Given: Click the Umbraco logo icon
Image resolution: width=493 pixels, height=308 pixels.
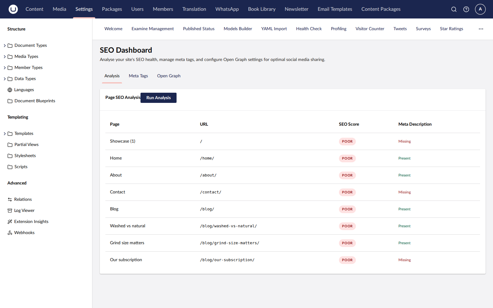Looking at the screenshot, I should (13, 9).
